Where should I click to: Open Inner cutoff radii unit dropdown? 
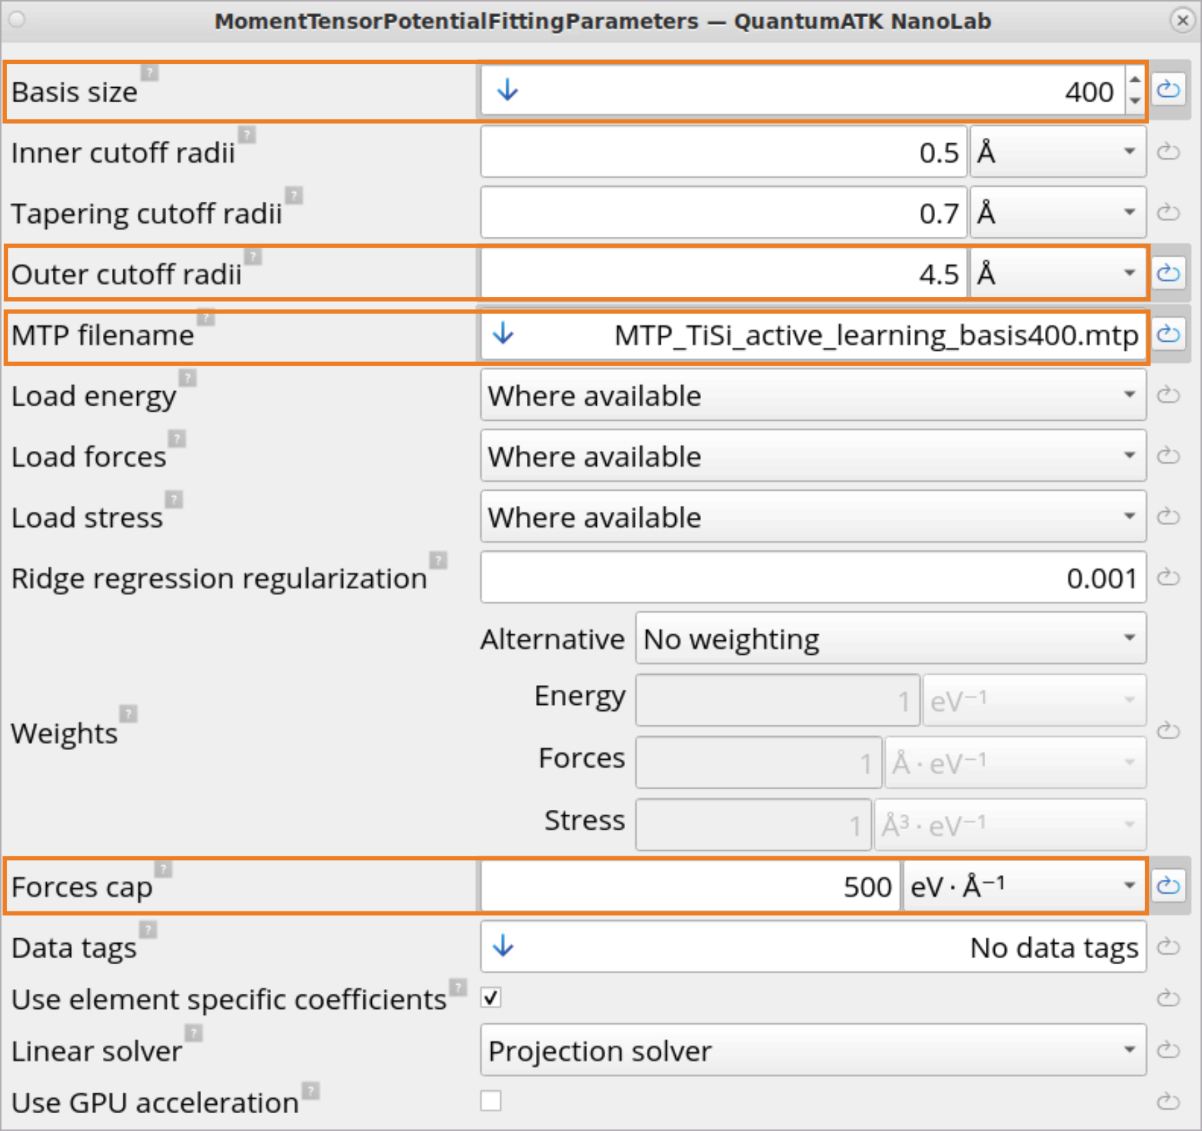point(1058,152)
